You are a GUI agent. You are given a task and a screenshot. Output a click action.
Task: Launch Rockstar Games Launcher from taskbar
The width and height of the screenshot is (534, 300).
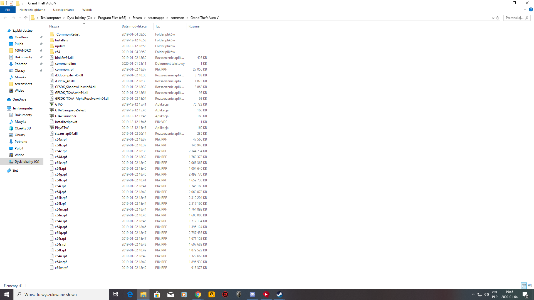click(211, 294)
